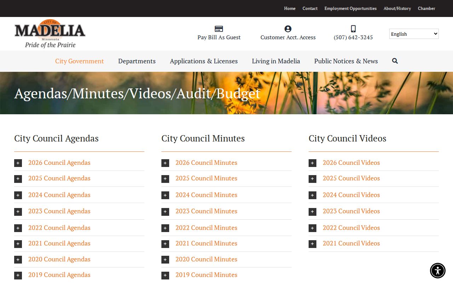Open the City Government menu
This screenshot has width=453, height=283.
pos(80,61)
